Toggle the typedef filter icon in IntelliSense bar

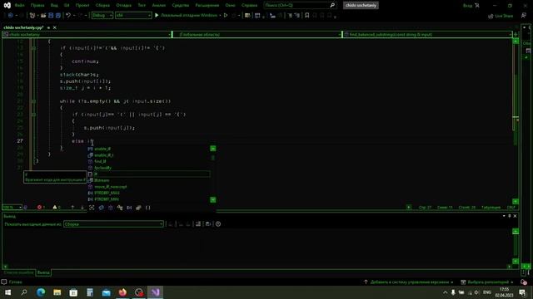pos(120,208)
